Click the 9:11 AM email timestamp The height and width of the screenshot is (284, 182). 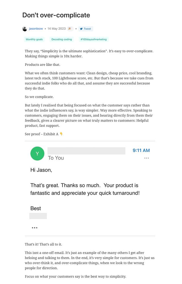pos(141,151)
